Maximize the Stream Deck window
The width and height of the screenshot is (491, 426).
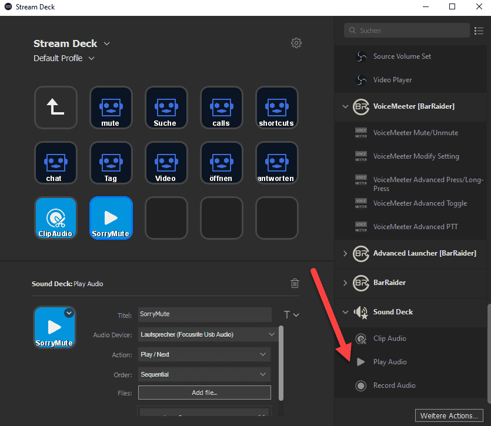(x=452, y=7)
